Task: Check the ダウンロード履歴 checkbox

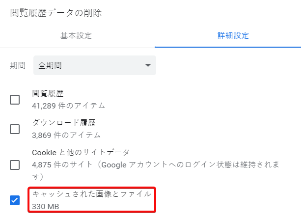Action: pyautogui.click(x=15, y=129)
